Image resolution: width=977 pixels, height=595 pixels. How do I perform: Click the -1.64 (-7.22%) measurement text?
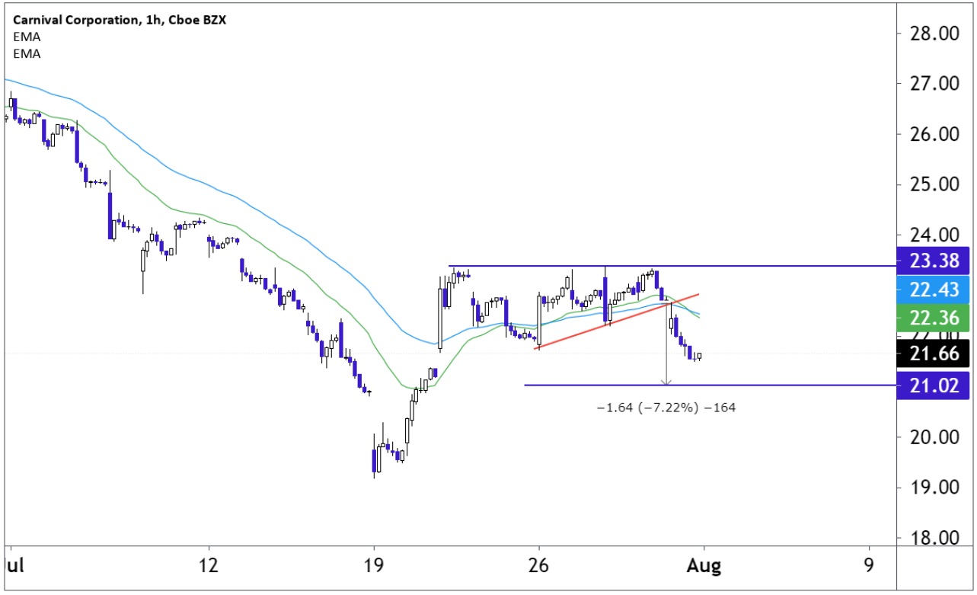tap(666, 408)
